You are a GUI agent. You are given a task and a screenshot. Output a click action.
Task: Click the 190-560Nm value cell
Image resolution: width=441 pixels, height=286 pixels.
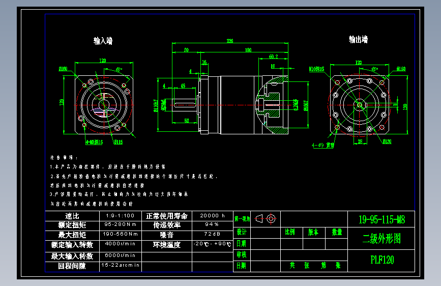click(x=121, y=234)
